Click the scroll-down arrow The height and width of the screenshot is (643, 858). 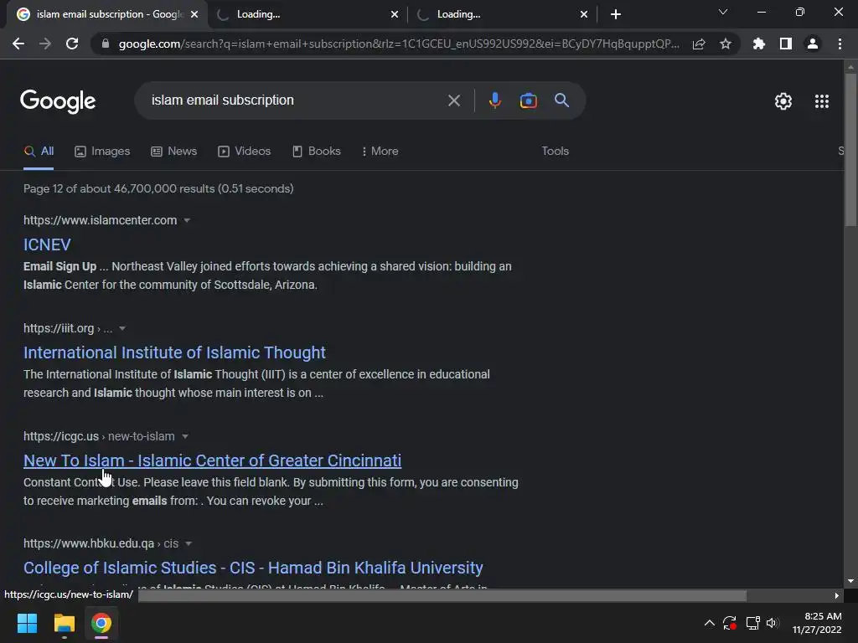tap(850, 581)
